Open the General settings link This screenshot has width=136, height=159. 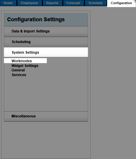(18, 70)
